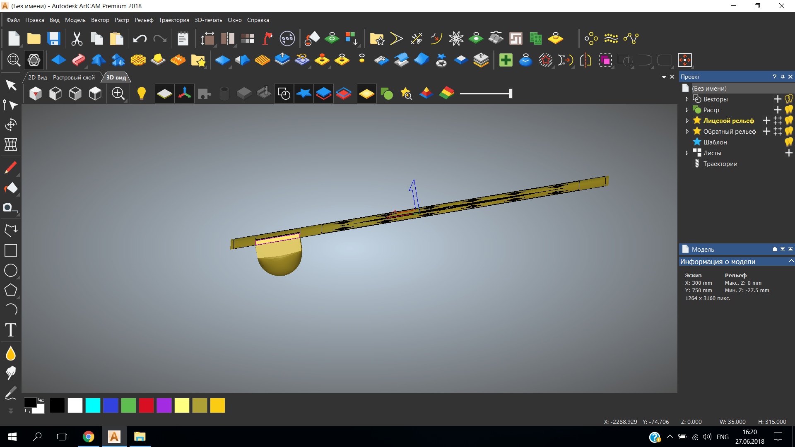Click the Undo arrow icon
795x447 pixels.
140,39
